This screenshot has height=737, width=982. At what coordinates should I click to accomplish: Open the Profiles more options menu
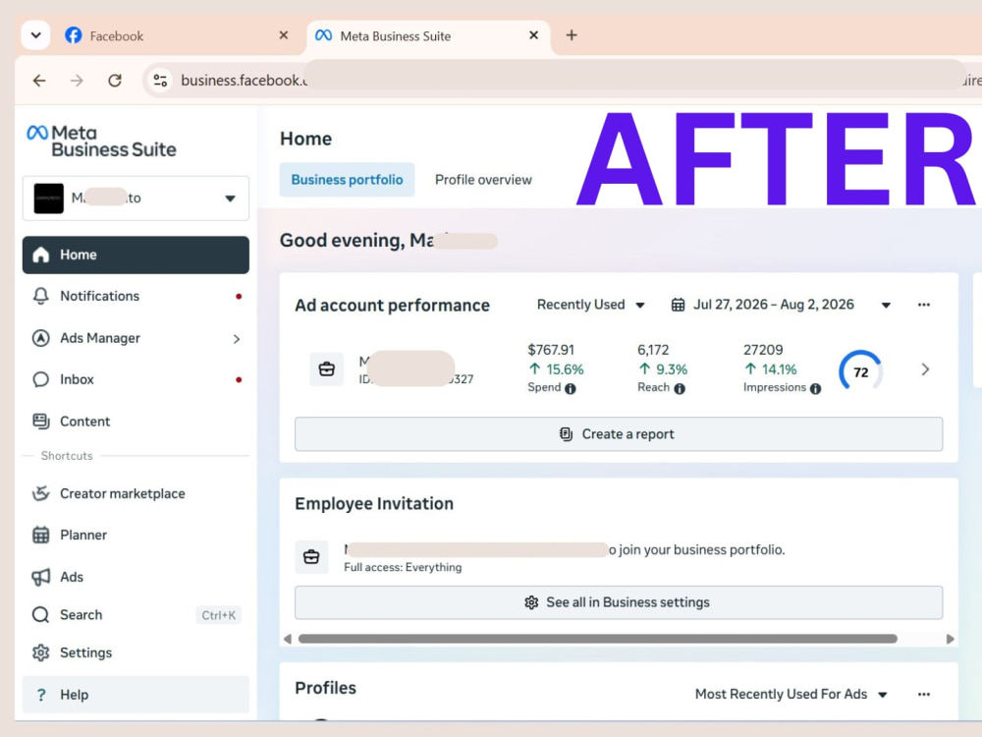point(924,695)
